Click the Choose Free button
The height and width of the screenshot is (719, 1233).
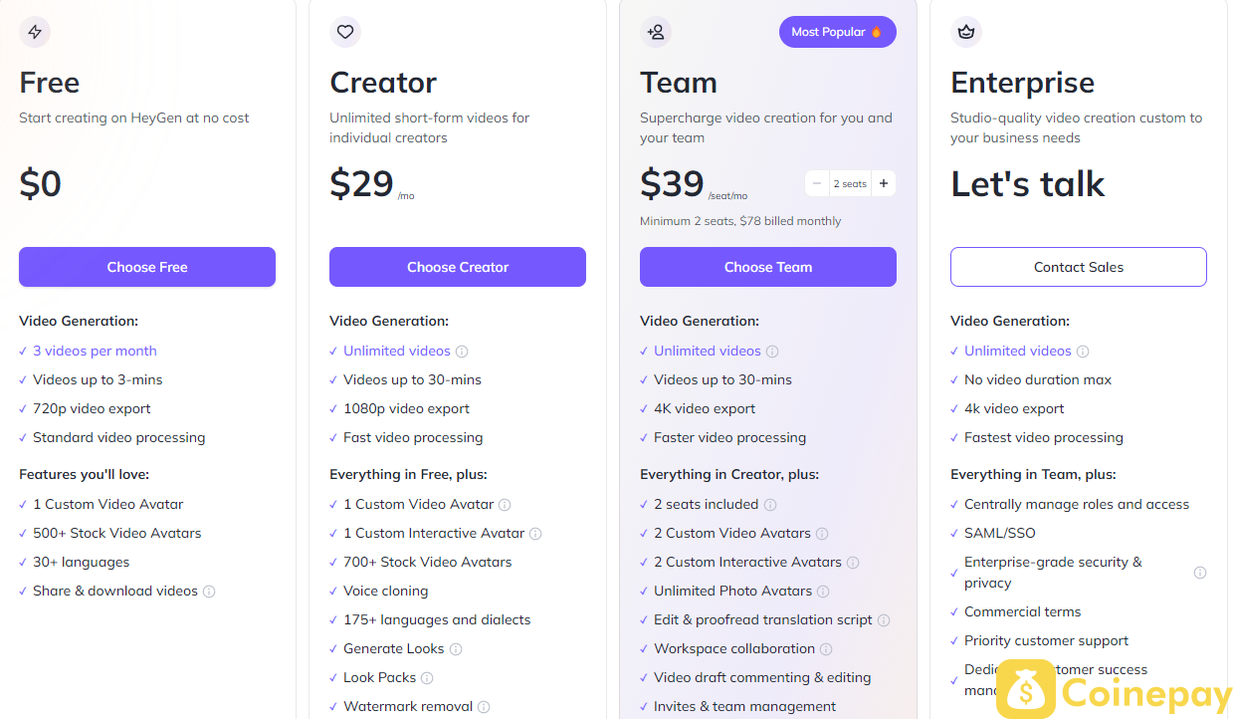(147, 267)
